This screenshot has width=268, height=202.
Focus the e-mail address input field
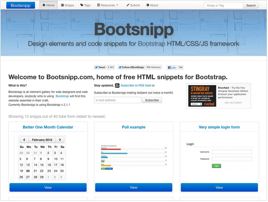point(118,100)
